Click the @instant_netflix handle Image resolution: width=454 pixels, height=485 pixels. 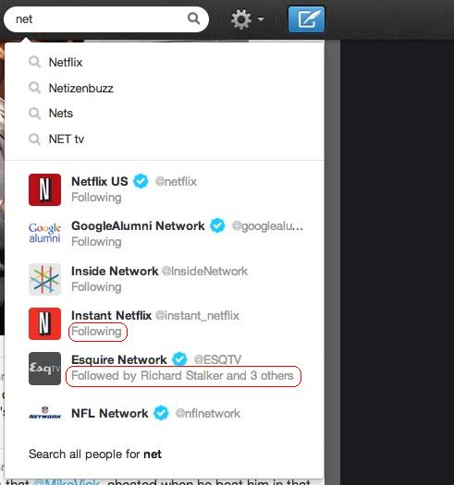pyautogui.click(x=197, y=316)
